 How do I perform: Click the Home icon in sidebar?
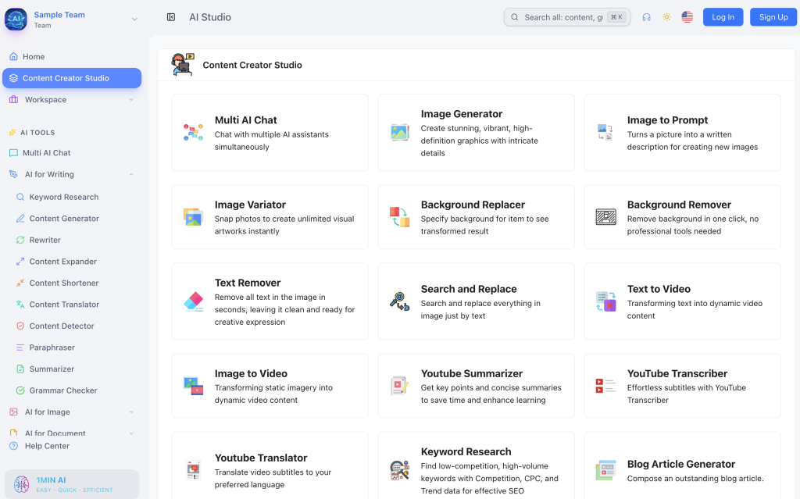pos(14,56)
